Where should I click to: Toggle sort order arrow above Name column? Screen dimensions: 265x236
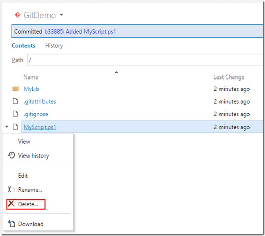click(x=116, y=72)
